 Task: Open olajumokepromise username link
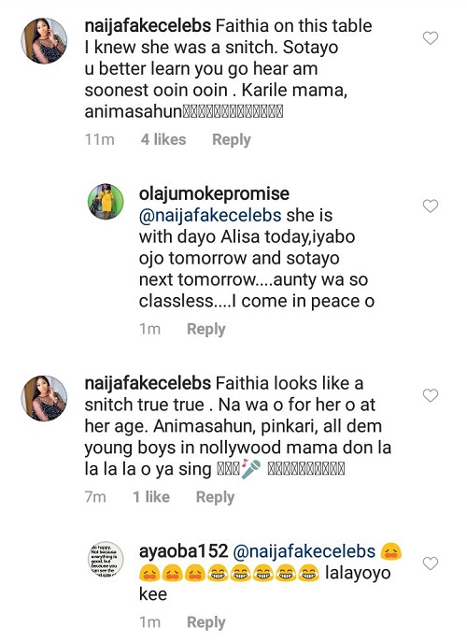point(214,193)
